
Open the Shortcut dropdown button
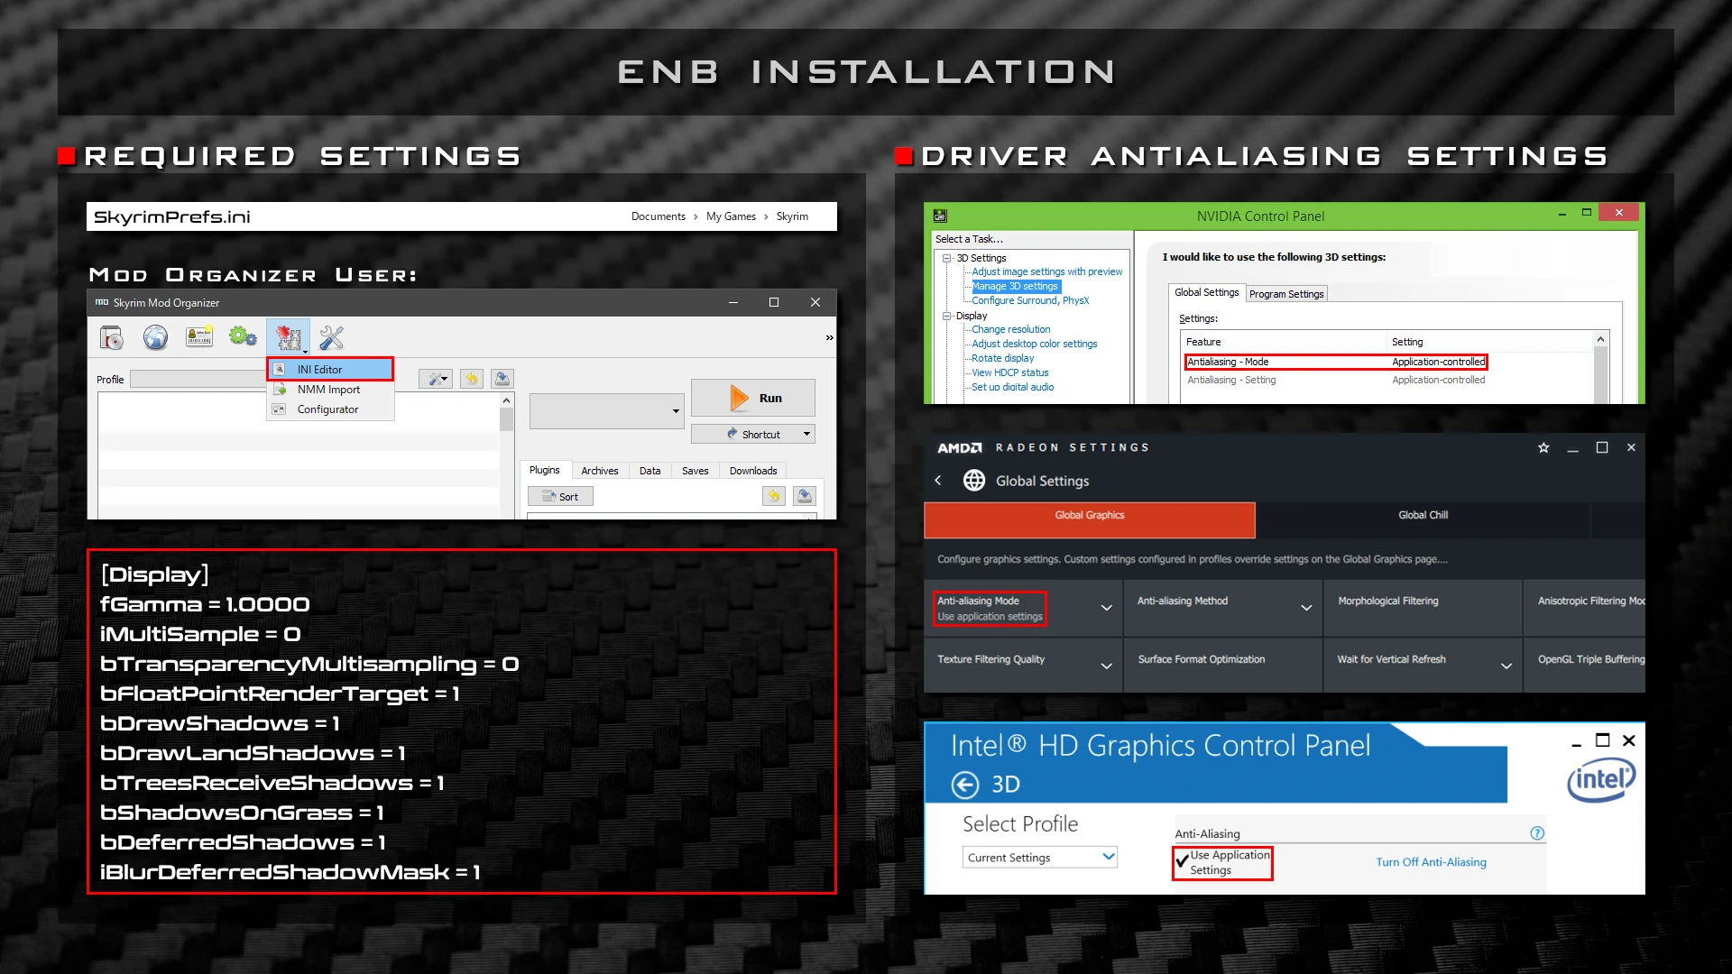pos(753,434)
